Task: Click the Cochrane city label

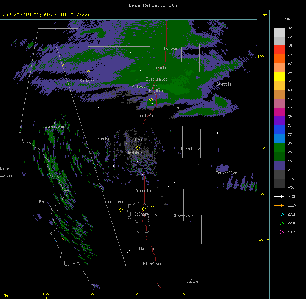Action: (114, 202)
